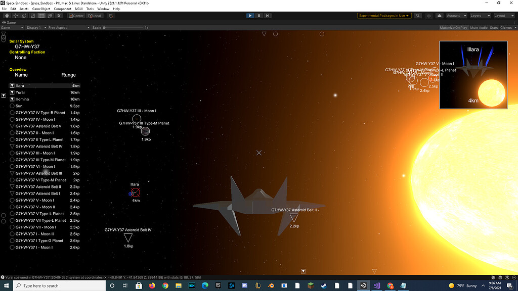
Task: Open the editor search with the magnifier icon
Action: [x=418, y=15]
